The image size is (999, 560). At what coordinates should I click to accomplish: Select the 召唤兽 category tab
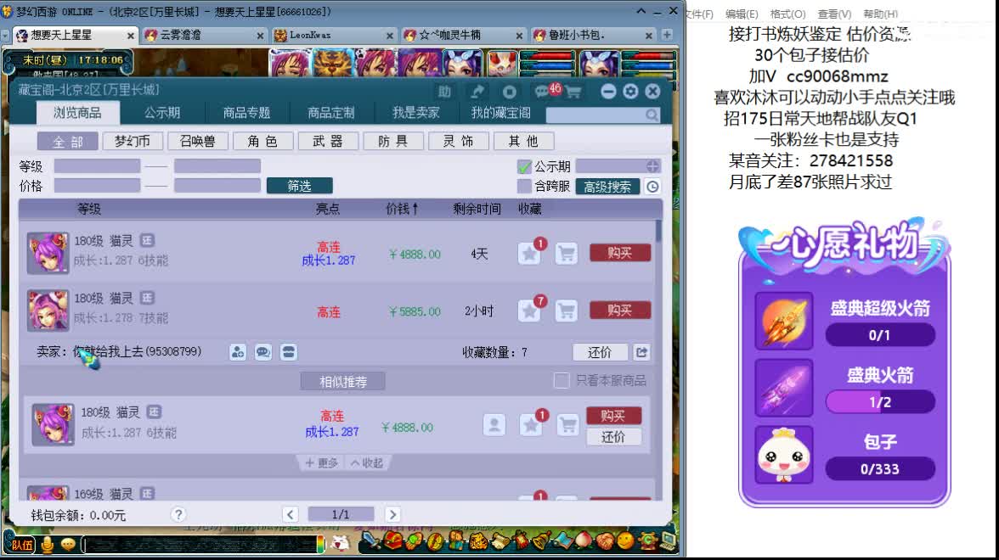point(198,141)
